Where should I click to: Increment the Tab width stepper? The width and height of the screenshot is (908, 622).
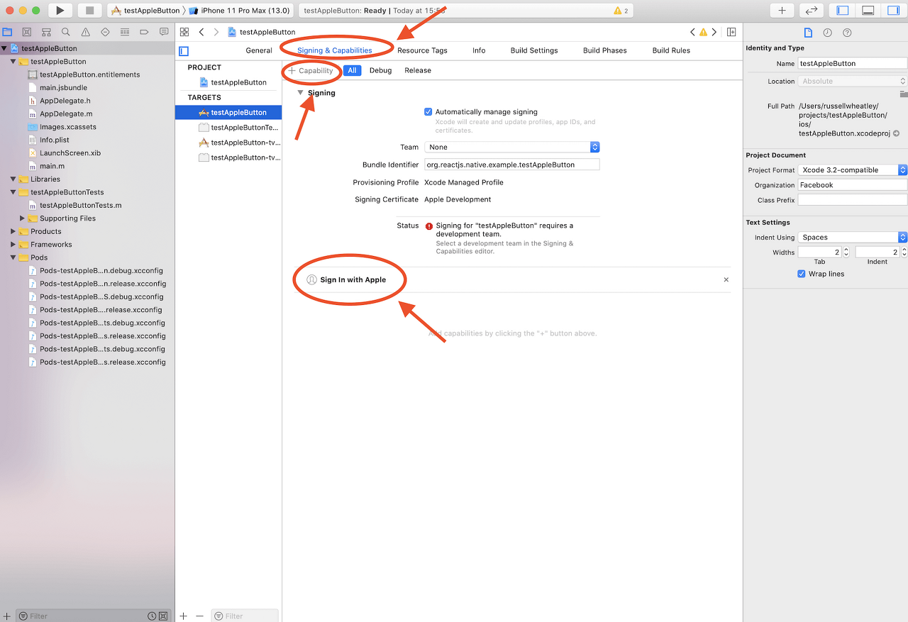[x=846, y=250]
